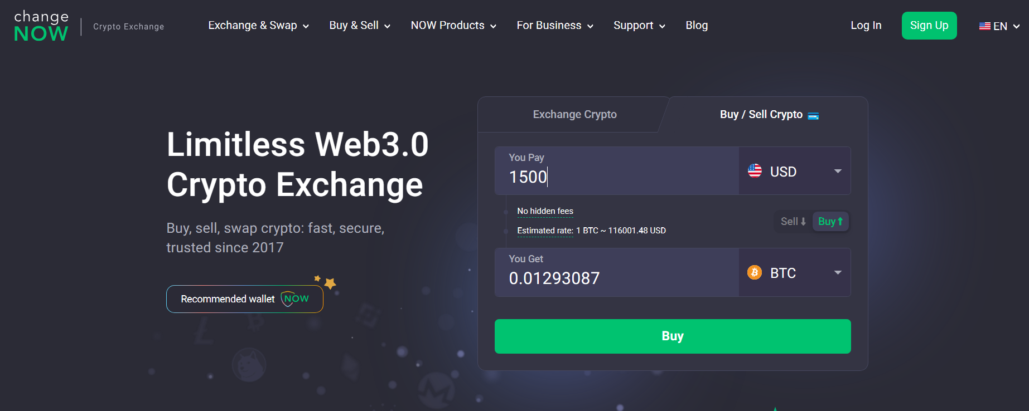This screenshot has height=411, width=1029.
Task: Click the Estimated rate label
Action: [x=545, y=231]
